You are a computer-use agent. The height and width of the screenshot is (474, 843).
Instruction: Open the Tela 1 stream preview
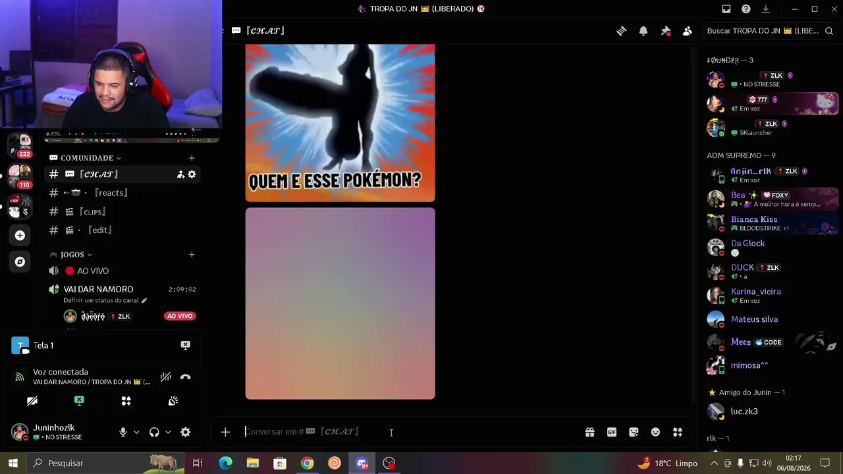(20, 346)
